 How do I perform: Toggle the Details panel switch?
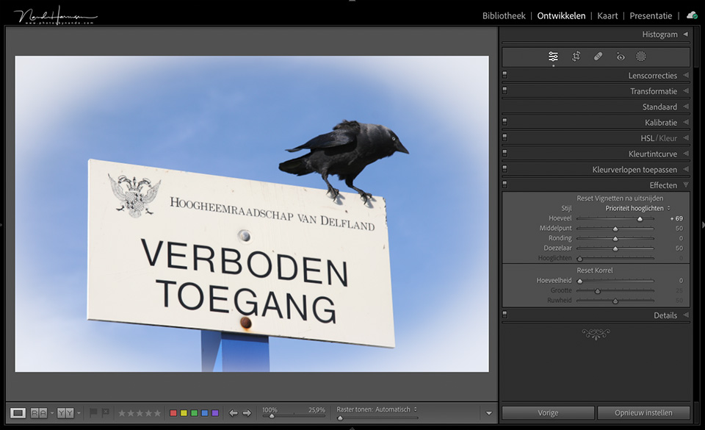pos(505,315)
